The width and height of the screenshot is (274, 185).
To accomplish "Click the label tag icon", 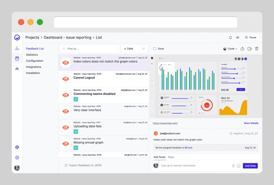I will click(x=250, y=49).
